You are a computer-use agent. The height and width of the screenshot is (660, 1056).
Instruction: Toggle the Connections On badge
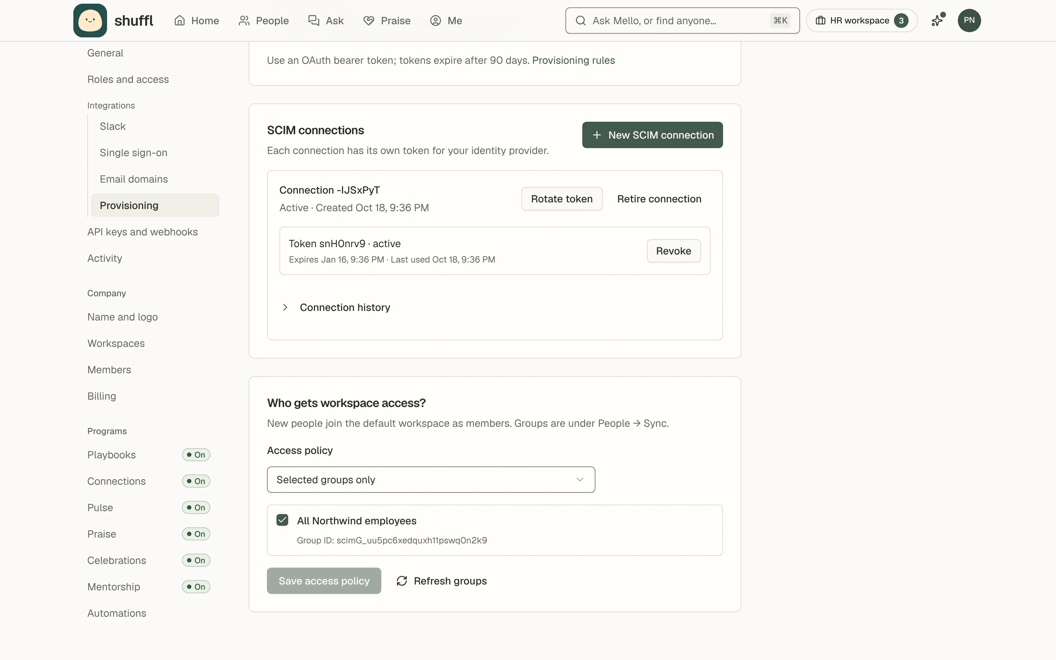click(x=196, y=481)
